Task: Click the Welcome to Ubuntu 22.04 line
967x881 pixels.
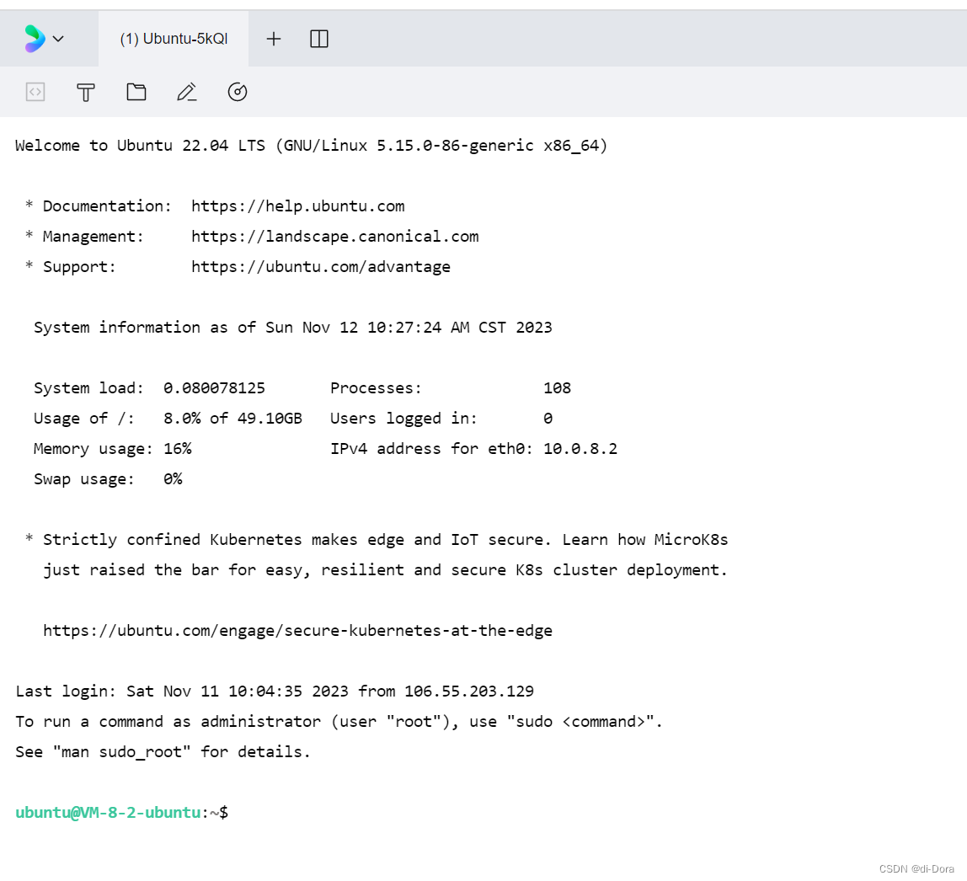Action: point(312,146)
